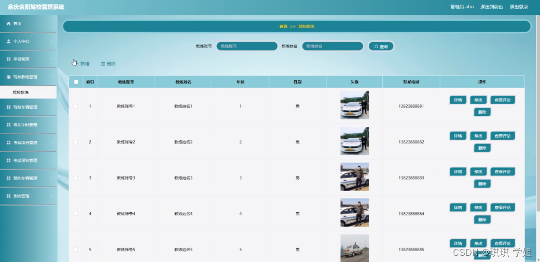The height and width of the screenshot is (262, 540).
Task: Tick the checkbox for row 教练账号2
Action: [x=76, y=142]
